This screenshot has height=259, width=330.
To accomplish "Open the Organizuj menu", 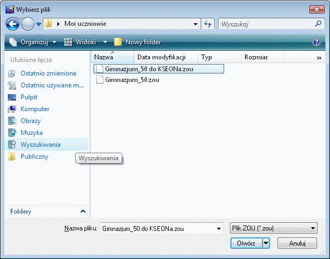I will pos(33,42).
